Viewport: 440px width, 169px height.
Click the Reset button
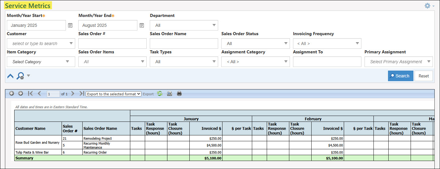(424, 76)
